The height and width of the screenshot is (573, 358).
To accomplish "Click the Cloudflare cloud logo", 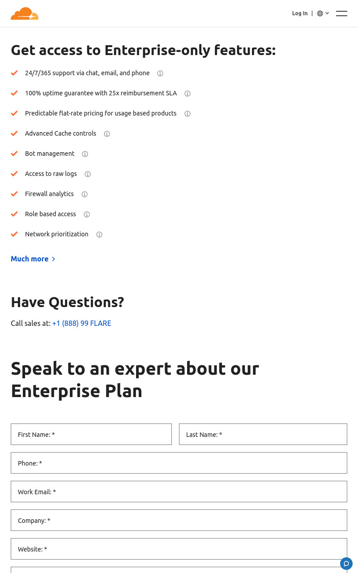I will pos(25,13).
